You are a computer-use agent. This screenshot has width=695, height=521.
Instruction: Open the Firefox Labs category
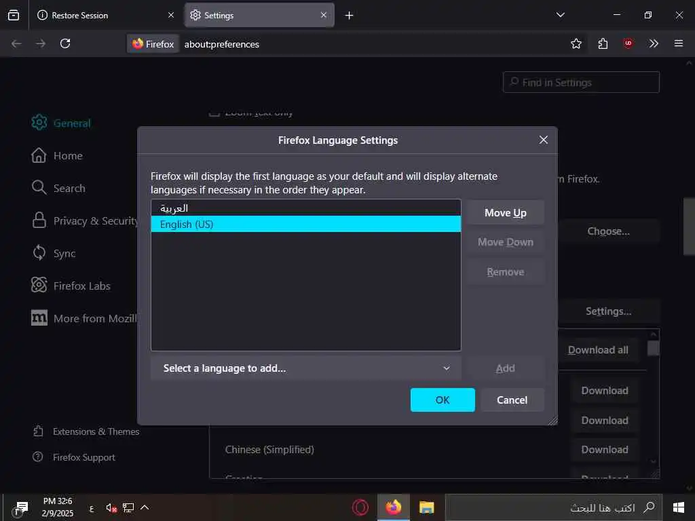[x=71, y=286]
